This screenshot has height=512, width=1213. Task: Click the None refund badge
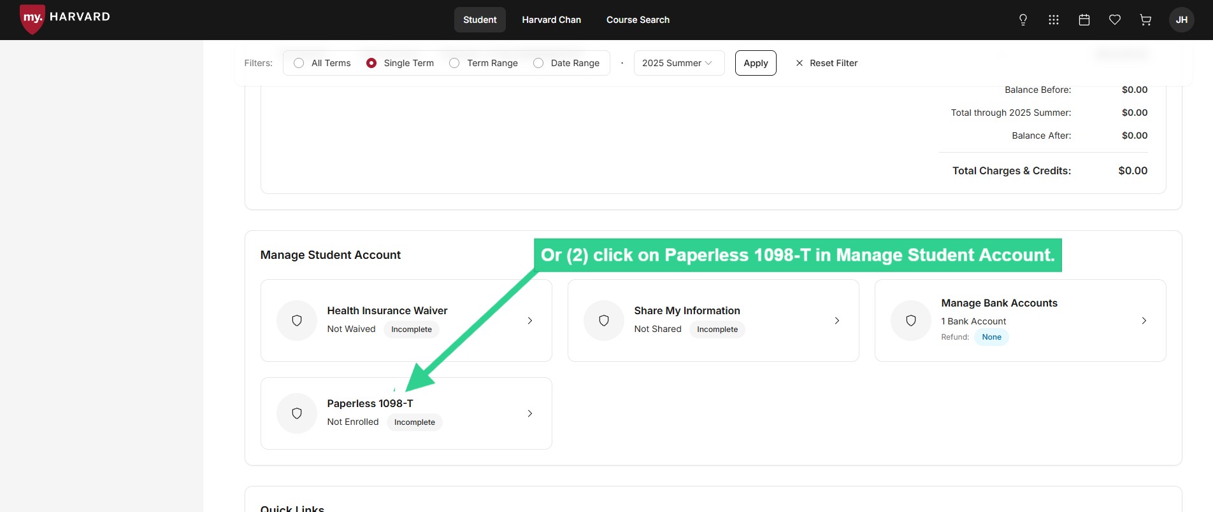[x=991, y=337]
